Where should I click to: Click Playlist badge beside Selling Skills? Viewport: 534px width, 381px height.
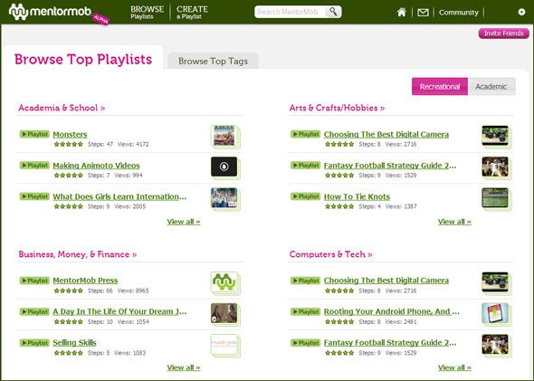point(34,342)
